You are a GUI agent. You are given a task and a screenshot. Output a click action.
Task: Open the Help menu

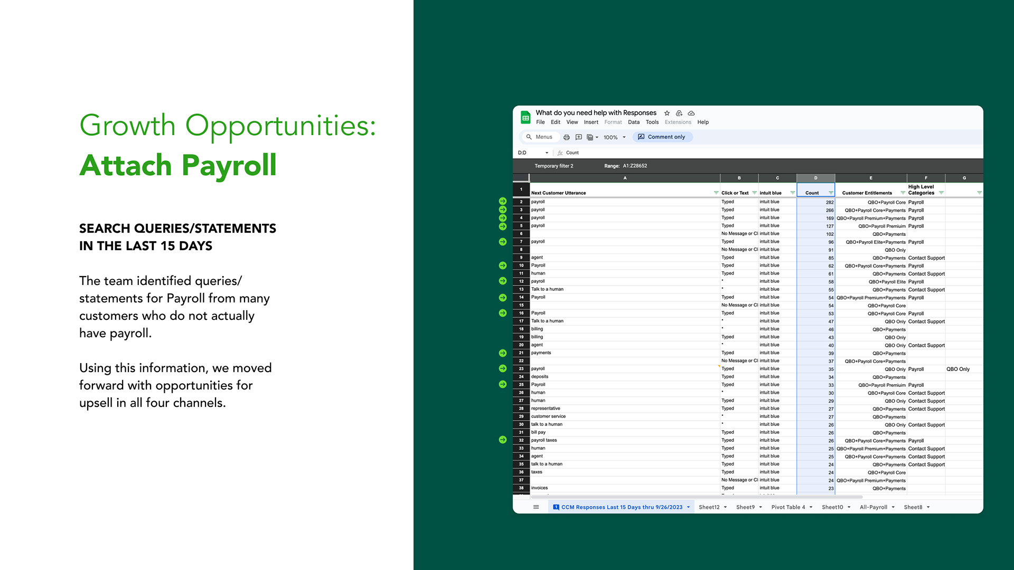703,122
